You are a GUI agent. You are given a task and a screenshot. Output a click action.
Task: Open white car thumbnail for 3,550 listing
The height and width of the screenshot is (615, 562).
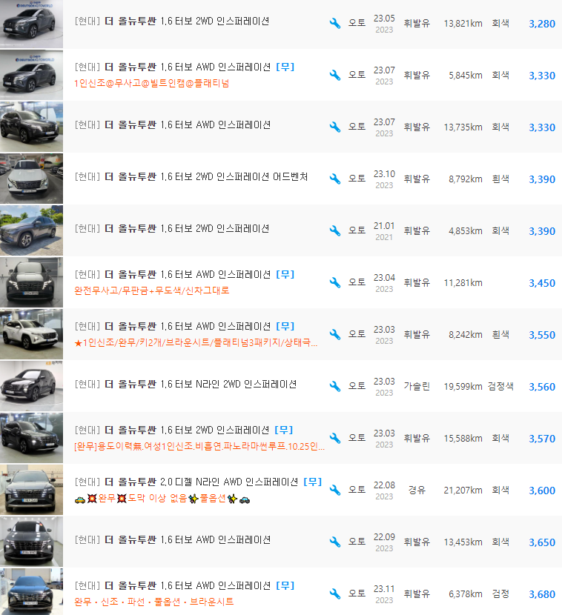click(x=31, y=334)
